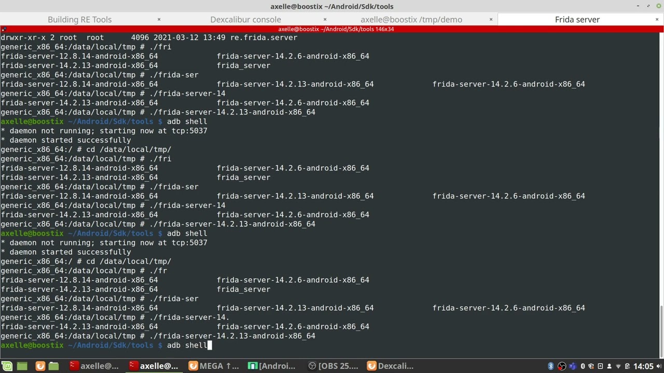Screen dimensions: 664x373
Task: Select the Frida server tab
Action: [x=577, y=19]
